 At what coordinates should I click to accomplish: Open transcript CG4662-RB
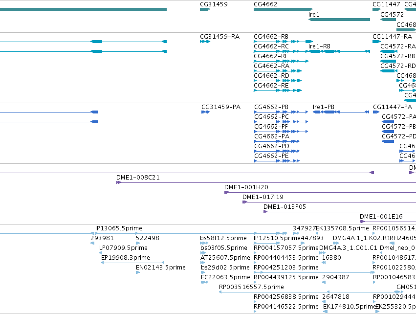pos(271,37)
